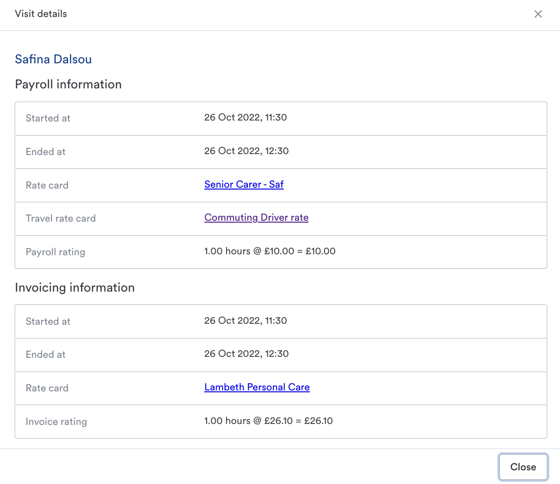Screen dimensions: 560x484
Task: Click the invoicing Ended at label
Action: 46,354
